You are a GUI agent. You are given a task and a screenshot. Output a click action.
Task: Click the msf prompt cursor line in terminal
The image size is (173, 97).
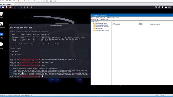pyautogui.click(x=26, y=76)
